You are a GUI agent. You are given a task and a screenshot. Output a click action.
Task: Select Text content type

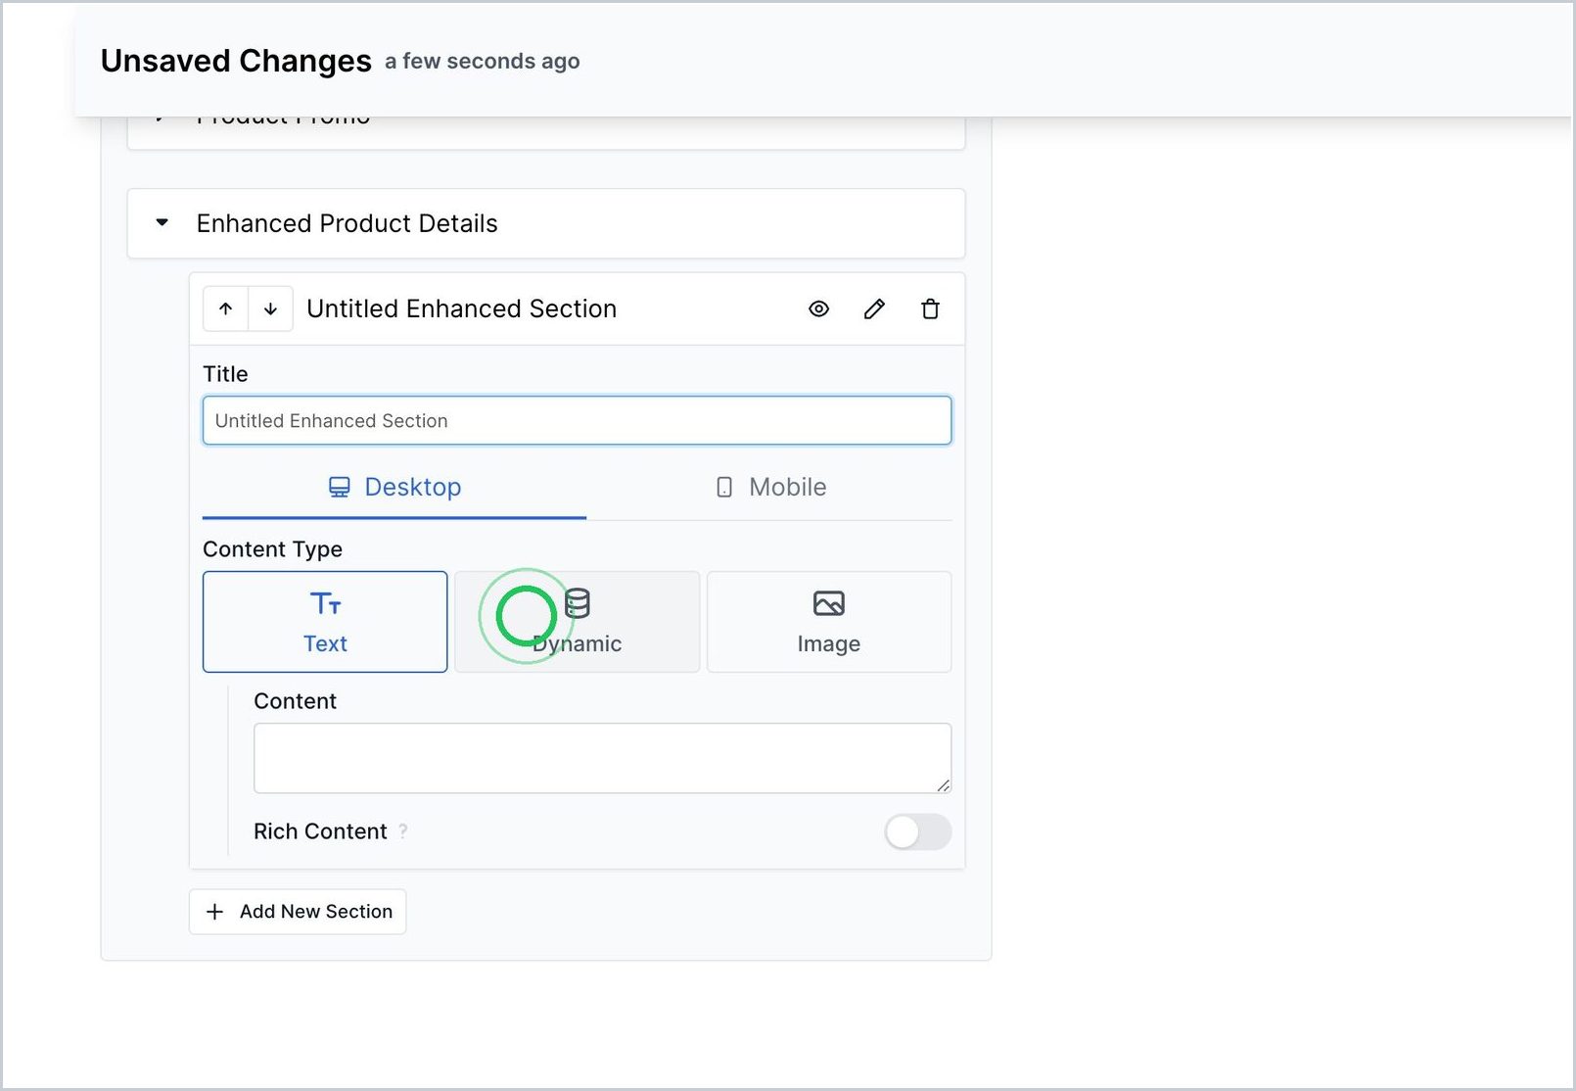coord(325,622)
